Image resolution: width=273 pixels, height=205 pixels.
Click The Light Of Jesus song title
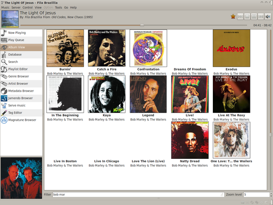pyautogui.click(x=38, y=13)
